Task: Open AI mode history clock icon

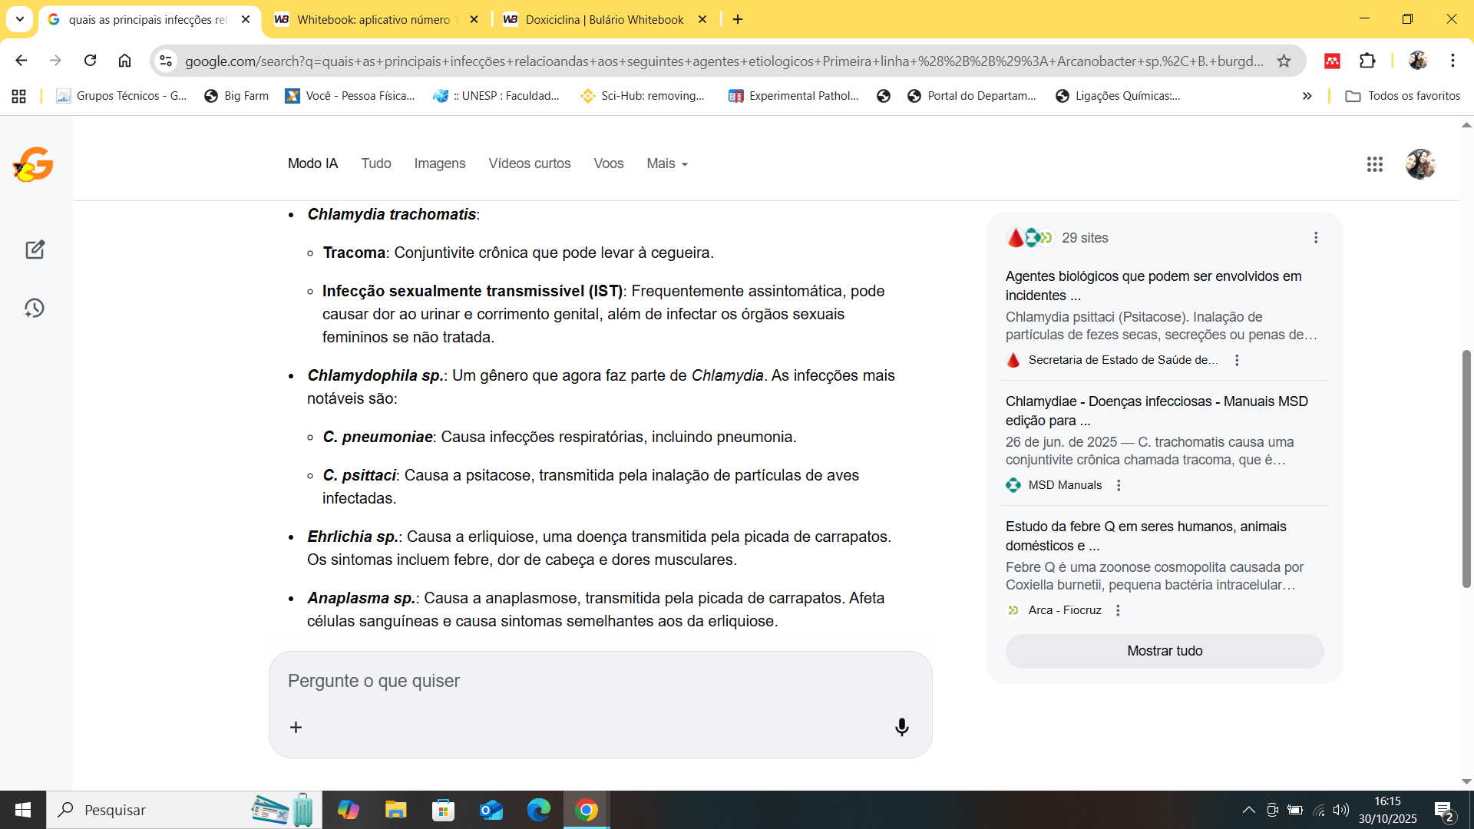Action: [35, 309]
